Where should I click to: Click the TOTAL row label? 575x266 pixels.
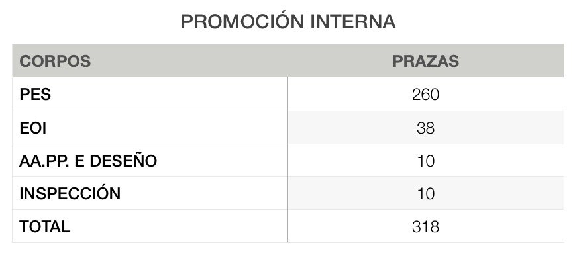click(x=45, y=227)
